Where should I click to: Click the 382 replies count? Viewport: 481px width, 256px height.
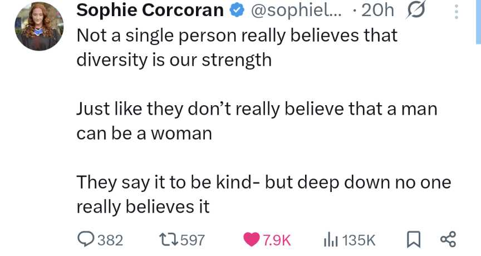click(110, 240)
